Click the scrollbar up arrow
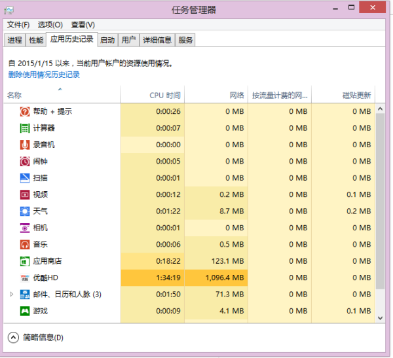The image size is (393, 358). (x=380, y=109)
